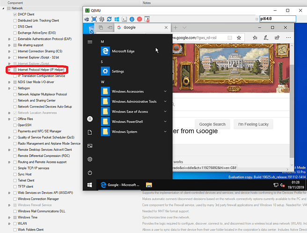Uncheck the DHCP Client checkbox
This screenshot has width=307, height=233.
pyautogui.click(x=15, y=14)
